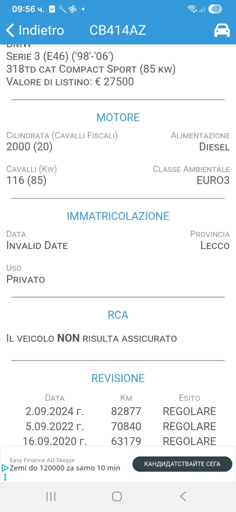
Task: Tap the back chevron arrow
Action: click(10, 30)
